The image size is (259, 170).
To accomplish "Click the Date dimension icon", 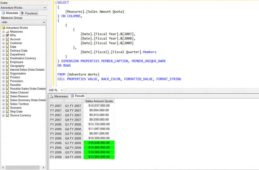I will (x=7, y=47).
